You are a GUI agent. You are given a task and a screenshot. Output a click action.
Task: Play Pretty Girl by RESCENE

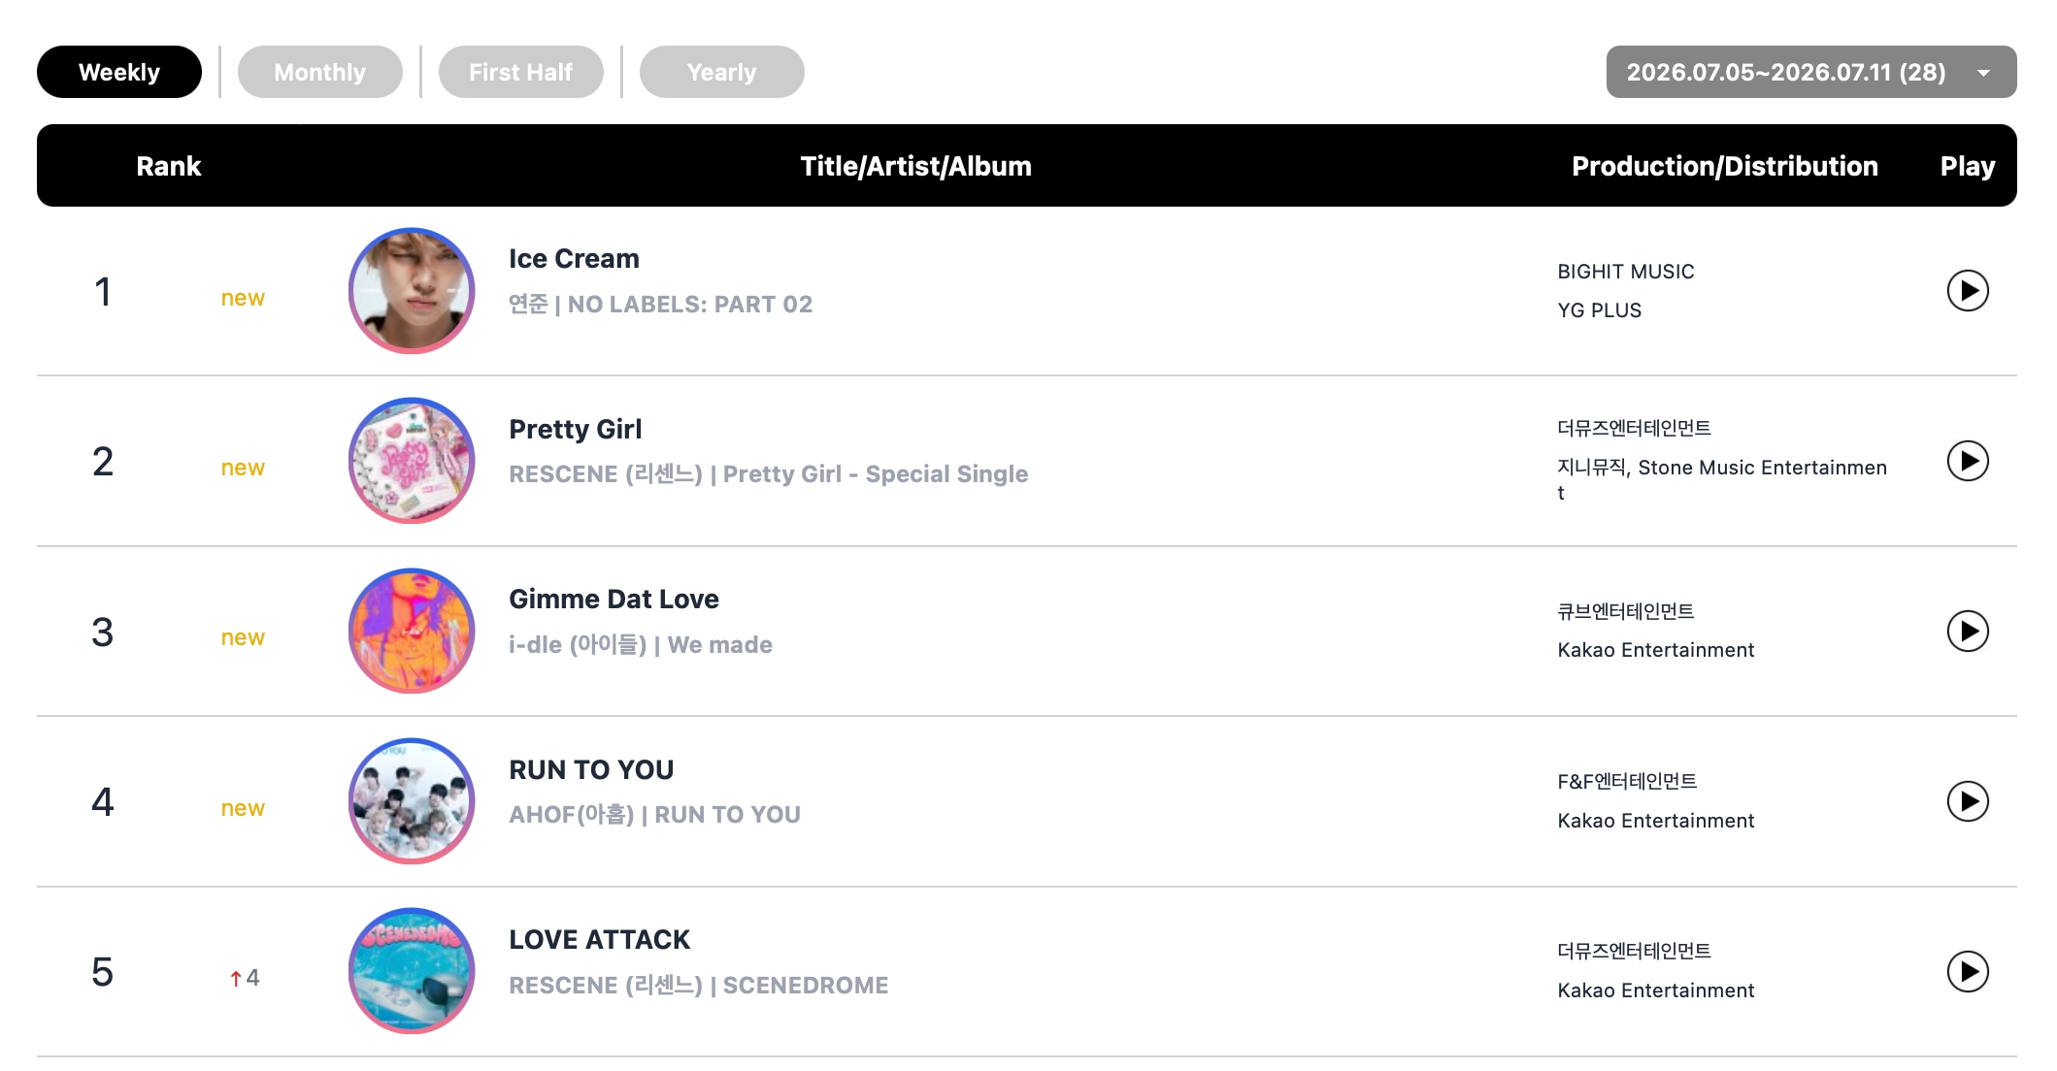tap(1968, 461)
